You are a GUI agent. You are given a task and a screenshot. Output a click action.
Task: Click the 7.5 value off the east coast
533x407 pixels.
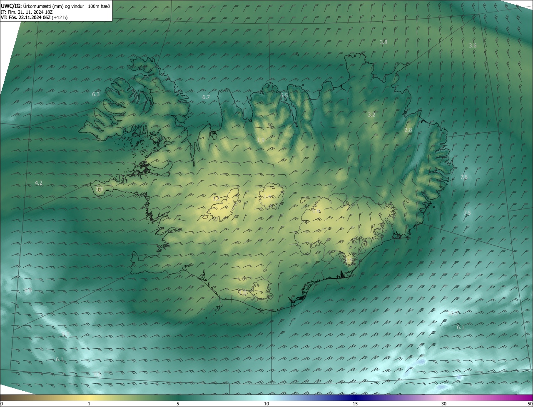pyautogui.click(x=467, y=213)
